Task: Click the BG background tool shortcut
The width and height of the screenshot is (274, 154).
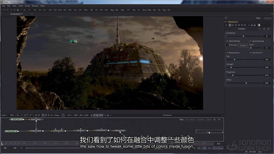Action: point(35,10)
